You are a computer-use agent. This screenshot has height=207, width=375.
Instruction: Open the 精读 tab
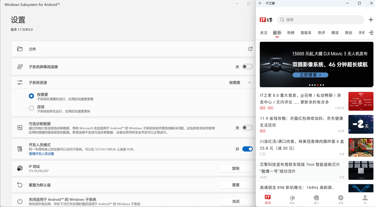335,33
